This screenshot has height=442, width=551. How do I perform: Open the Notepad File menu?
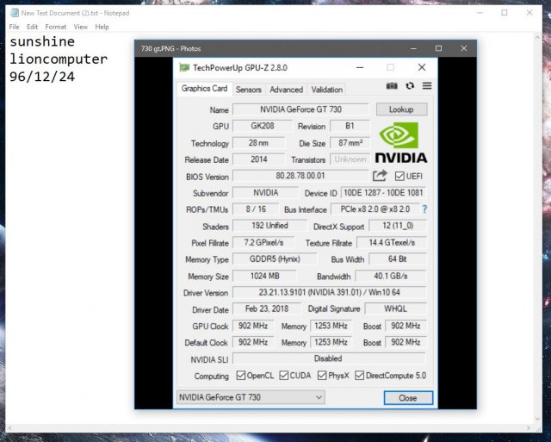(14, 27)
